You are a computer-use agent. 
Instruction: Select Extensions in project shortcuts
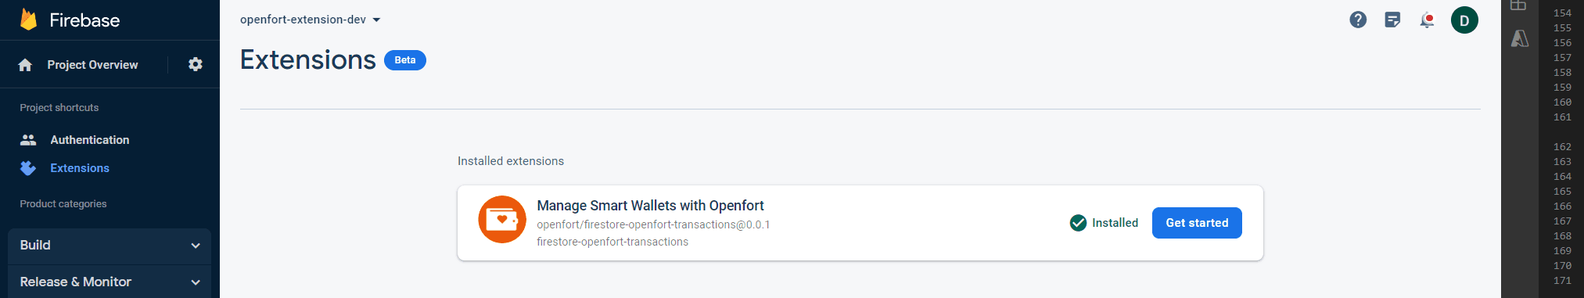coord(80,168)
